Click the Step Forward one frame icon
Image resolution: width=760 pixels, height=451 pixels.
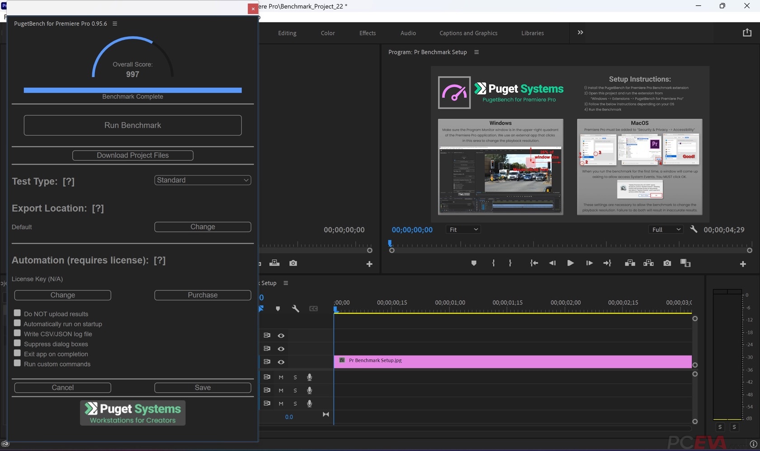click(x=589, y=263)
